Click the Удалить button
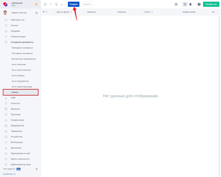The image size is (221, 177). tap(87, 4)
